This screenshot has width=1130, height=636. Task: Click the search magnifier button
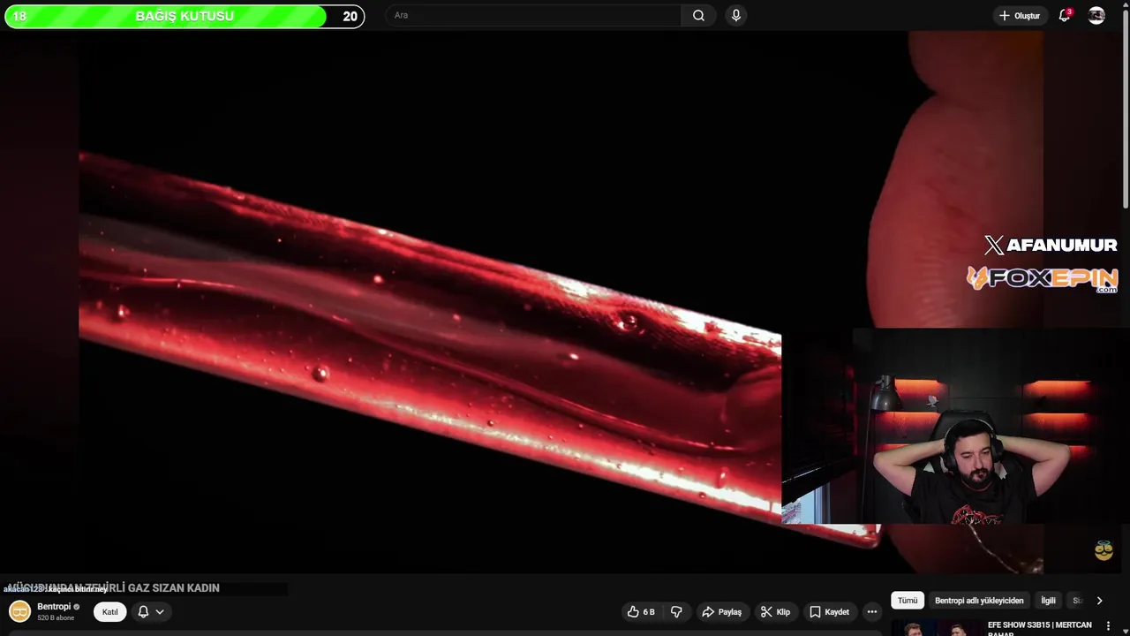[698, 15]
